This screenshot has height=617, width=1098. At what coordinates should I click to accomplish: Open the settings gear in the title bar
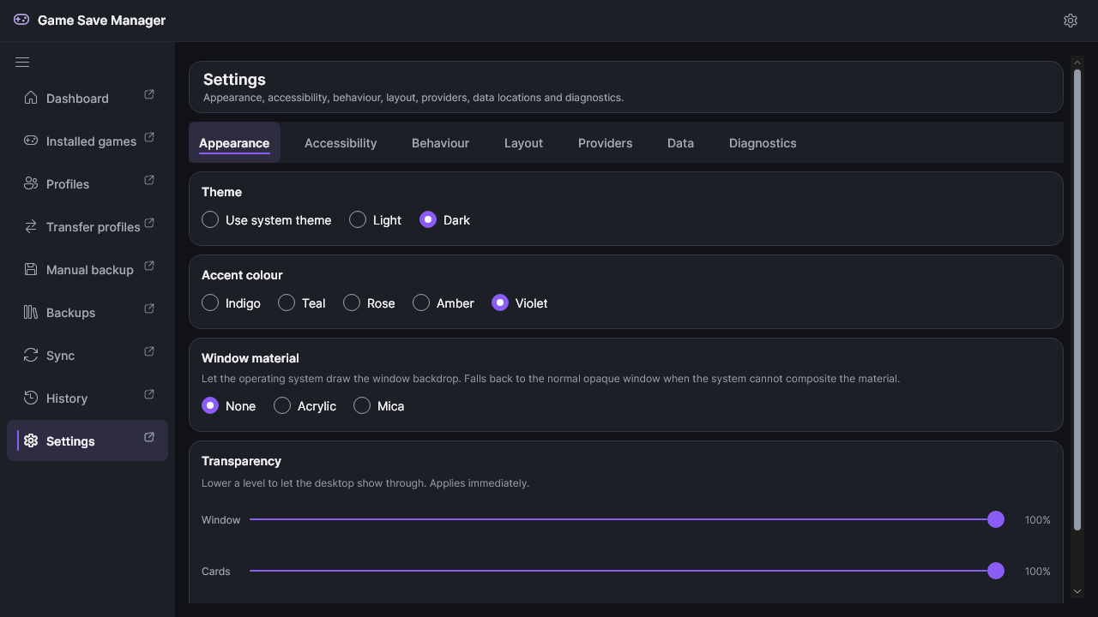[1071, 21]
